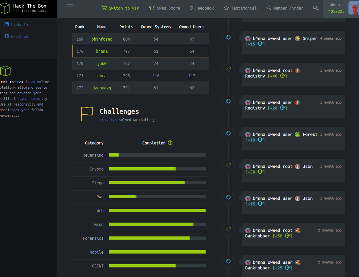The width and height of the screenshot is (359, 277).
Task: Click the Bankrobber machine icon in root entry
Action: point(298,231)
